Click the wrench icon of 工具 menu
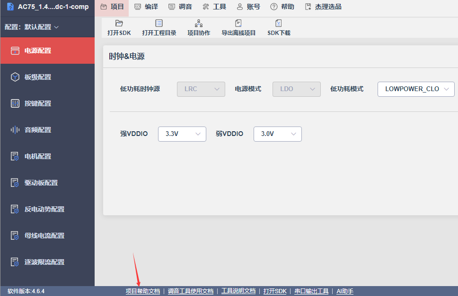 pyautogui.click(x=206, y=7)
